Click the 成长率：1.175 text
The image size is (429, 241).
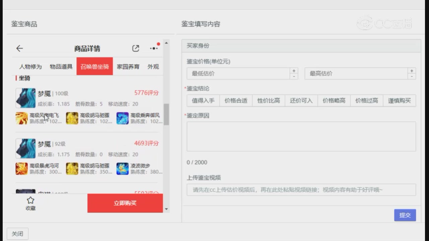[x=54, y=155]
